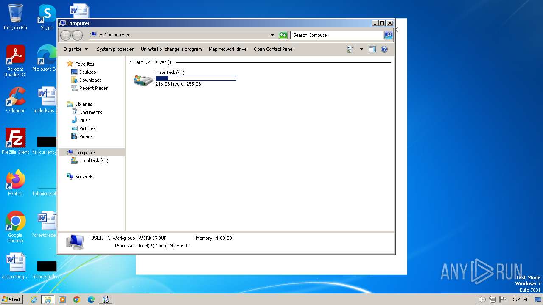Open Downloads folder in navigation pane

tap(90, 80)
